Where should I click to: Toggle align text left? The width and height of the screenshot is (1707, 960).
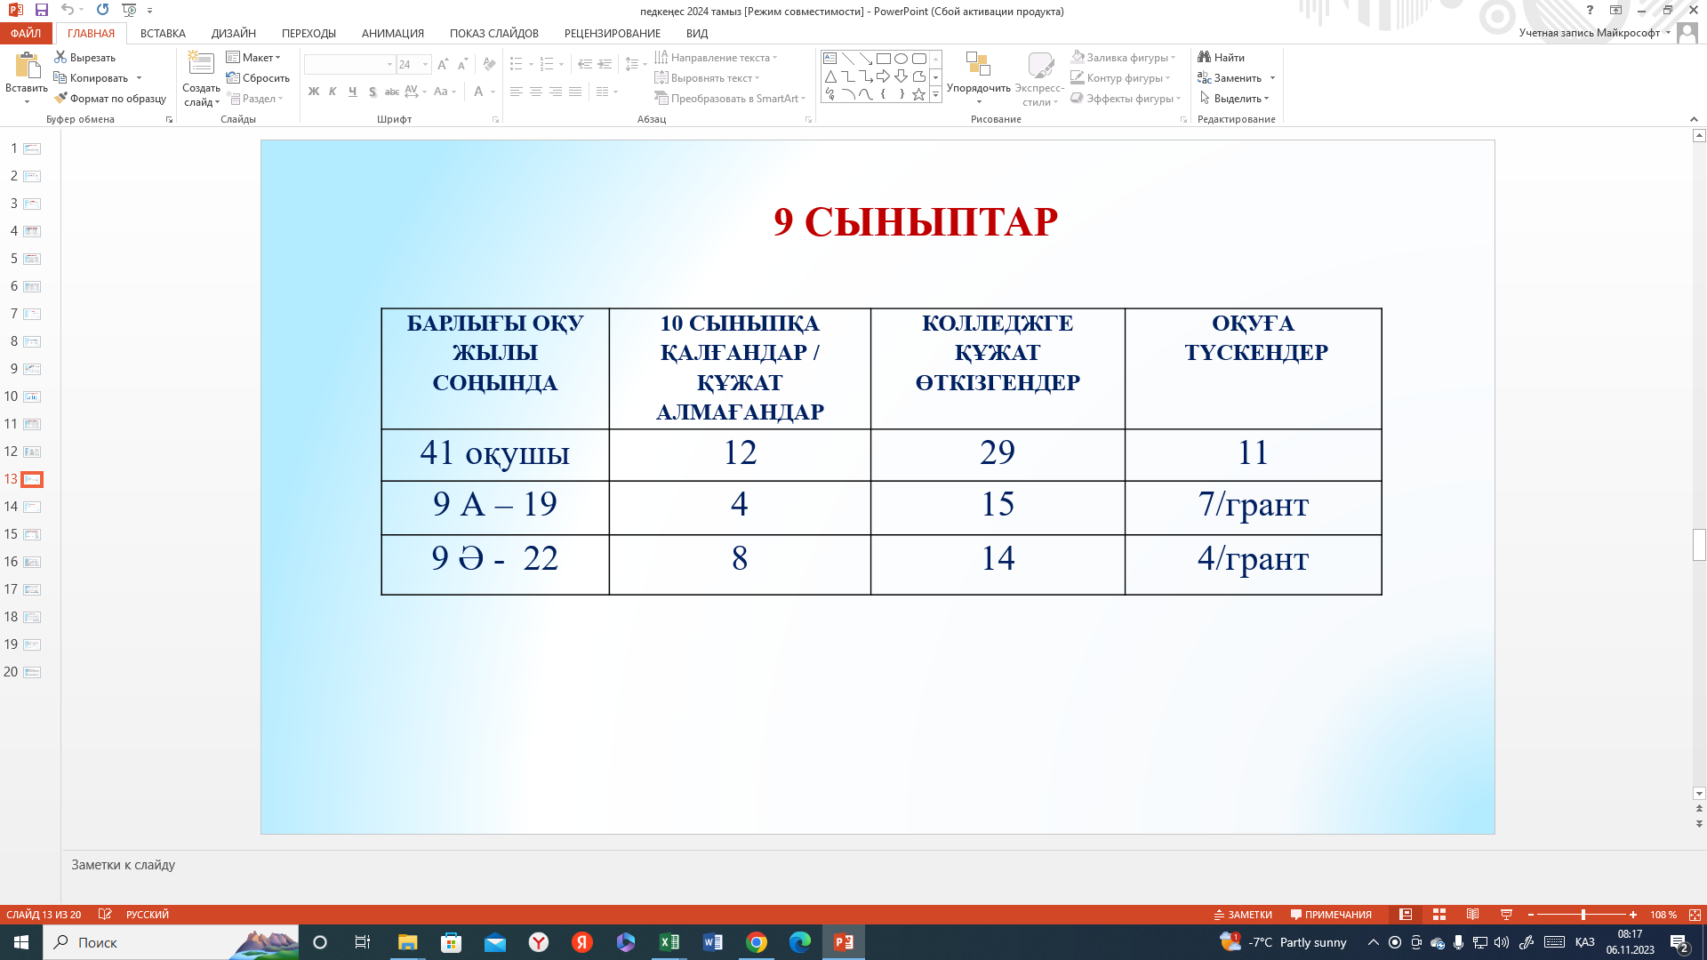point(517,92)
